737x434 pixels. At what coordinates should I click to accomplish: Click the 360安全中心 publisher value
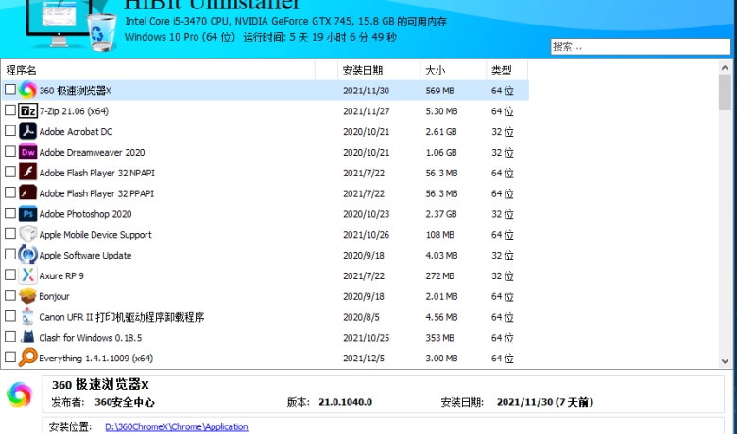125,402
